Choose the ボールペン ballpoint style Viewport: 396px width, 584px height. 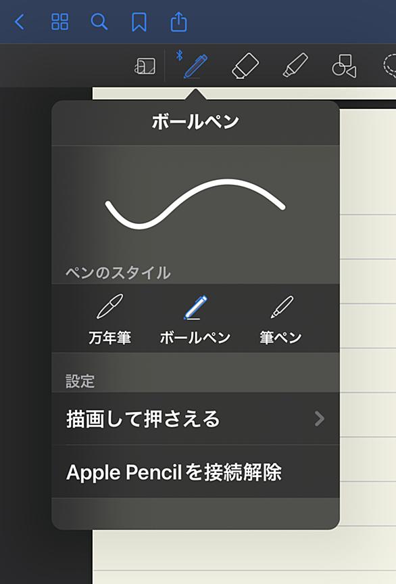pyautogui.click(x=195, y=319)
